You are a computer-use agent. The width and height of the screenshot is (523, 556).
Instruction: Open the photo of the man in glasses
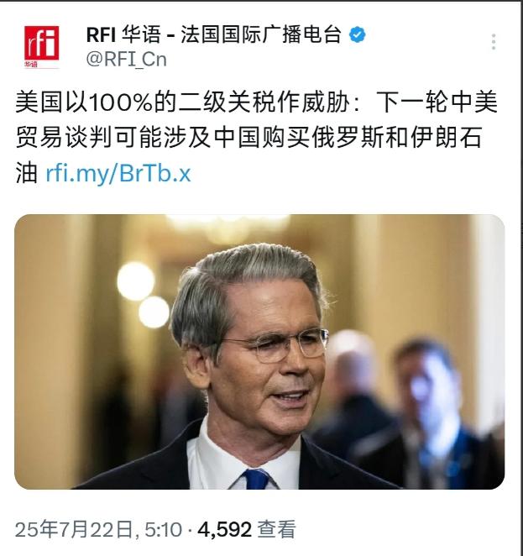click(x=259, y=352)
